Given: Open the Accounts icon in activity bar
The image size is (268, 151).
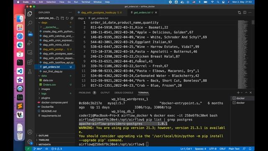Looking at the screenshot, I should (30, 132).
